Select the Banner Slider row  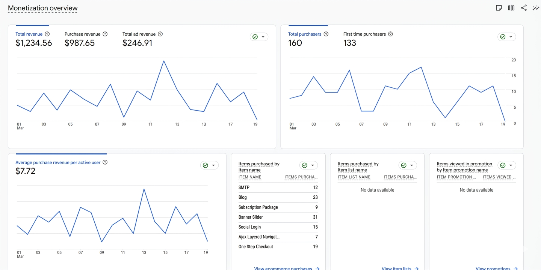click(x=278, y=217)
